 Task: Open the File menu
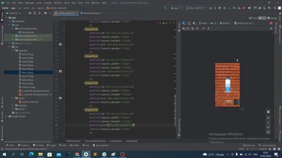coord(8,3)
